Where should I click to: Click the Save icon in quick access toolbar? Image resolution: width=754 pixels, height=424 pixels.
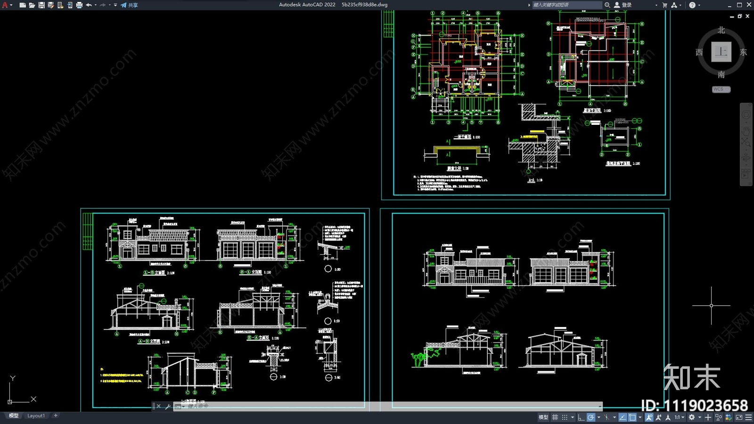tap(41, 5)
